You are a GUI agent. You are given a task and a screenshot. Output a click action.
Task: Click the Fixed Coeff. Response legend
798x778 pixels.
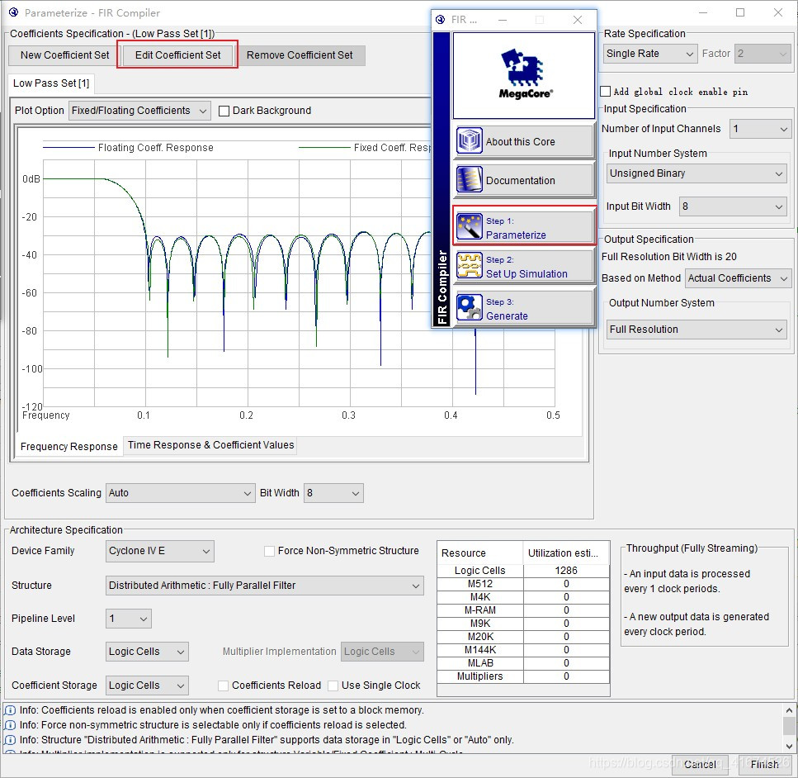click(365, 148)
